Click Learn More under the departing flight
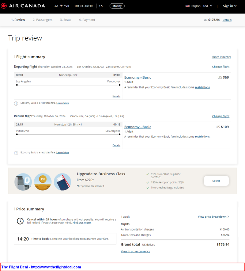The width and height of the screenshot is (245, 271). click(x=63, y=103)
